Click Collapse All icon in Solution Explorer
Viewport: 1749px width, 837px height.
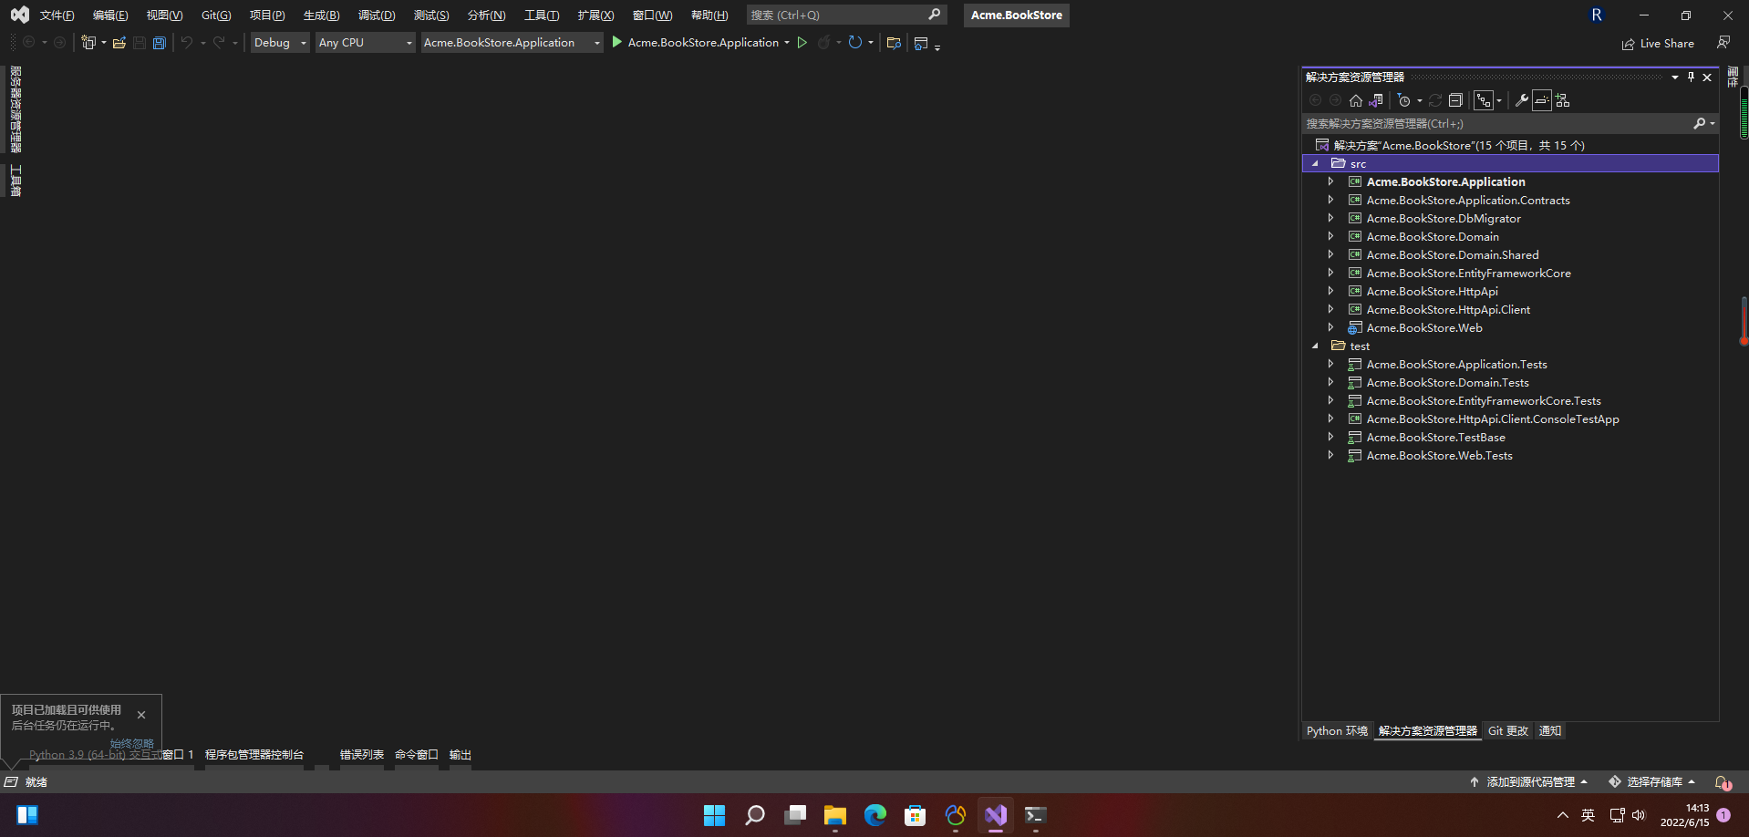(x=1455, y=100)
